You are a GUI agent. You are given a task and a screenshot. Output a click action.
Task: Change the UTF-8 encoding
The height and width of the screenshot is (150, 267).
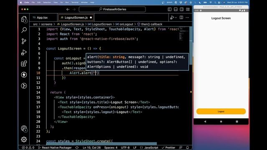[125, 147]
